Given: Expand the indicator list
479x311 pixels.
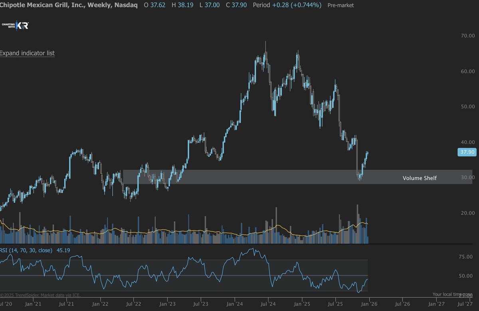Looking at the screenshot, I should [27, 53].
